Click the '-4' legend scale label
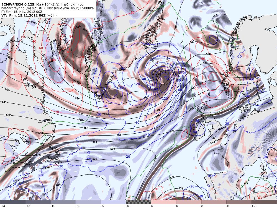 pos(127,206)
